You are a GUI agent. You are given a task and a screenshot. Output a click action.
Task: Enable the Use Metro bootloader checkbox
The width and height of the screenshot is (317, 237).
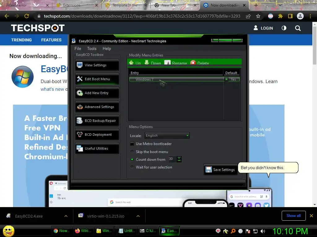click(x=132, y=144)
